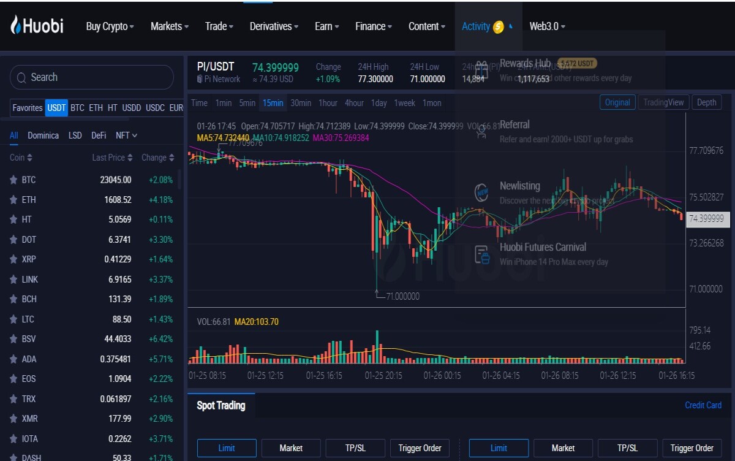Favorite BTC with its star icon
735x461 pixels.
pyautogui.click(x=13, y=180)
